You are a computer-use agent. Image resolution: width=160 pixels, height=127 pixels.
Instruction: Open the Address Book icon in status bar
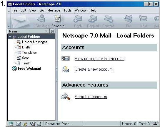(x=39, y=124)
